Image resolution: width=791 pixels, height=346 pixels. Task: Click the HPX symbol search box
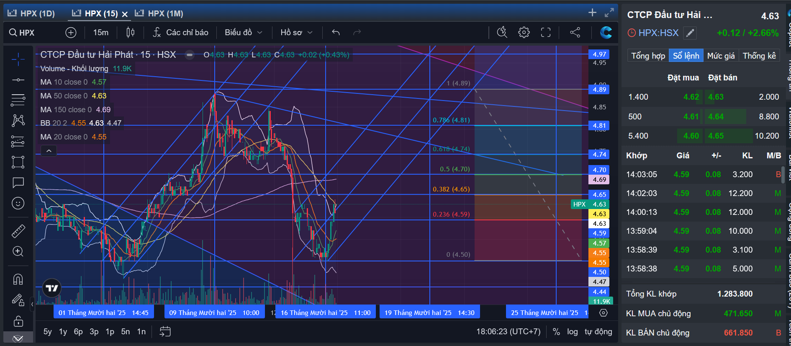pyautogui.click(x=23, y=33)
